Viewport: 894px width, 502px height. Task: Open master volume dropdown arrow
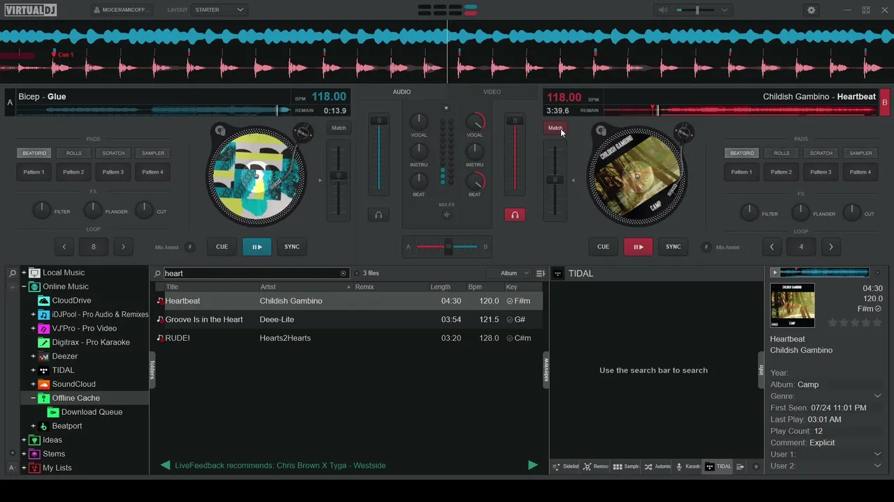(x=724, y=10)
